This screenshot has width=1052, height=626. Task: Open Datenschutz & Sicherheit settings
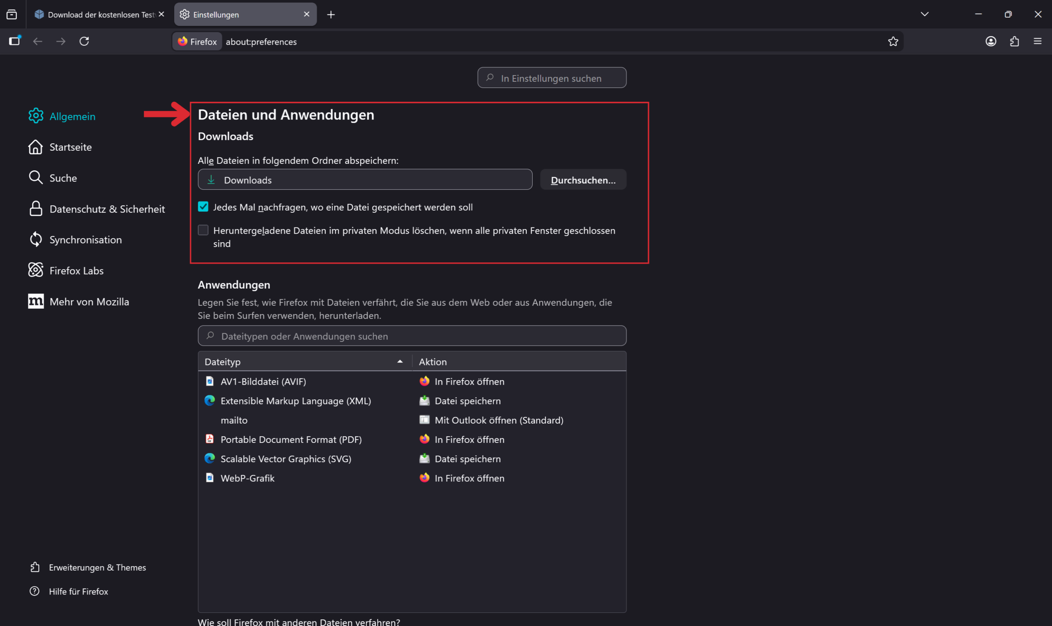pyautogui.click(x=107, y=209)
